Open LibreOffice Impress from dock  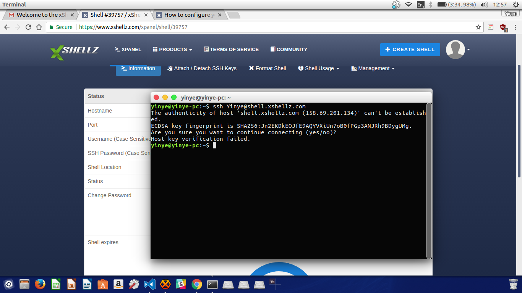(x=71, y=284)
